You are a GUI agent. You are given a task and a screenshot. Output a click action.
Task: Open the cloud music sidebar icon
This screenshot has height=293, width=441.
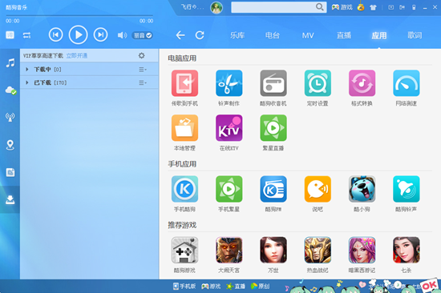coord(10,90)
